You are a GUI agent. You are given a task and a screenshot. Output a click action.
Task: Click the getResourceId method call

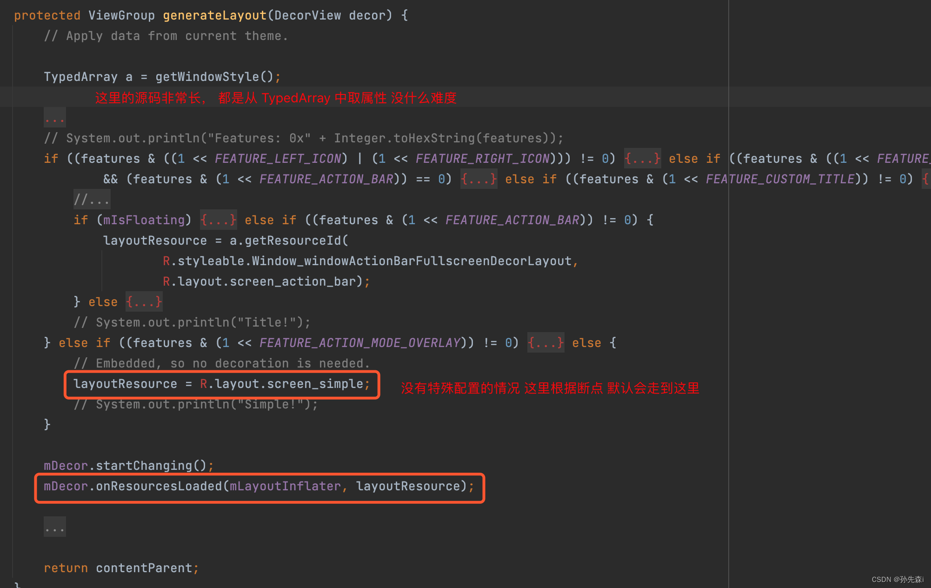[x=293, y=241]
